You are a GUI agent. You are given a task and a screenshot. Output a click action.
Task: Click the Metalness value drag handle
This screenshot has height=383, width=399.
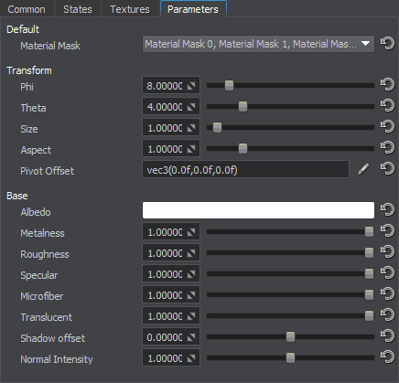191,233
